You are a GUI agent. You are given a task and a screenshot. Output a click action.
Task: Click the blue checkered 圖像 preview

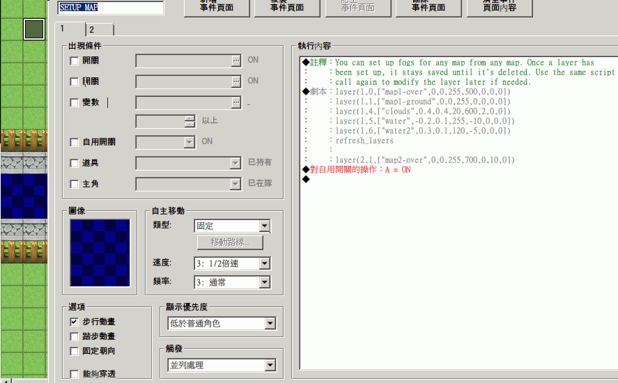click(100, 253)
